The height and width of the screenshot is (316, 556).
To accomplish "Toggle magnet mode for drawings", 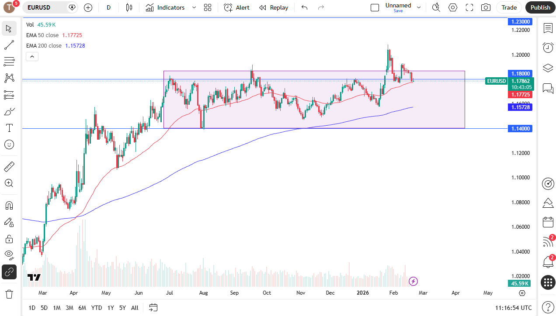I will (9, 205).
